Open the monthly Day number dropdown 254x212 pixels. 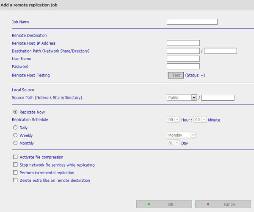[173, 143]
